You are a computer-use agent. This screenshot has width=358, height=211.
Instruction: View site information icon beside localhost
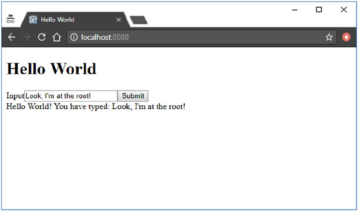pos(74,37)
